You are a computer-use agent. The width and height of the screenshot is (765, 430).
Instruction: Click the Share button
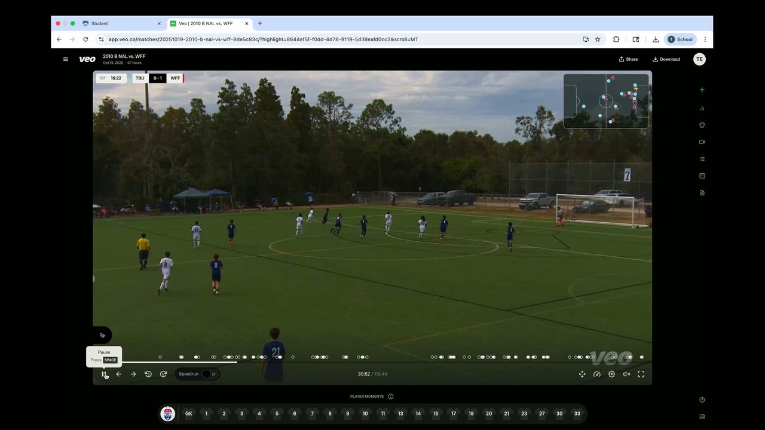tap(628, 59)
